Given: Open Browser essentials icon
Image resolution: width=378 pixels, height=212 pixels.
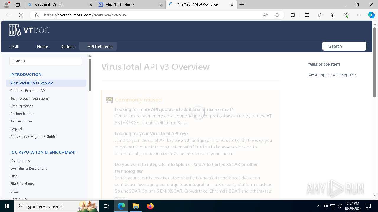Looking at the screenshot, I should pos(346,15).
